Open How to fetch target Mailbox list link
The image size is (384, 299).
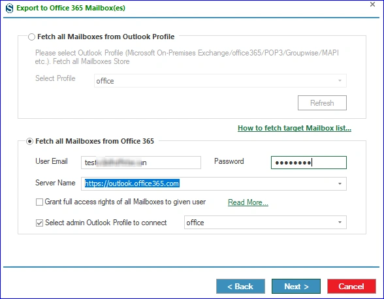295,128
